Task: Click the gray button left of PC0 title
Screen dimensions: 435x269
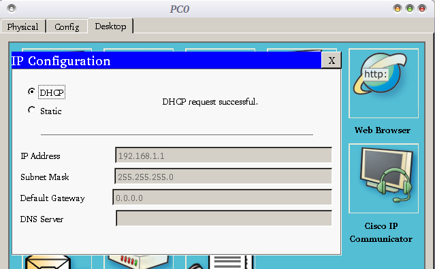Action: coord(12,9)
